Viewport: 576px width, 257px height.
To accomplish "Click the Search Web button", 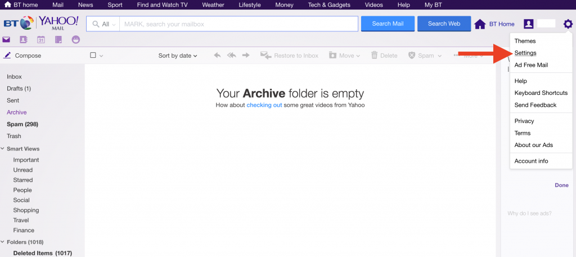I will tap(444, 24).
